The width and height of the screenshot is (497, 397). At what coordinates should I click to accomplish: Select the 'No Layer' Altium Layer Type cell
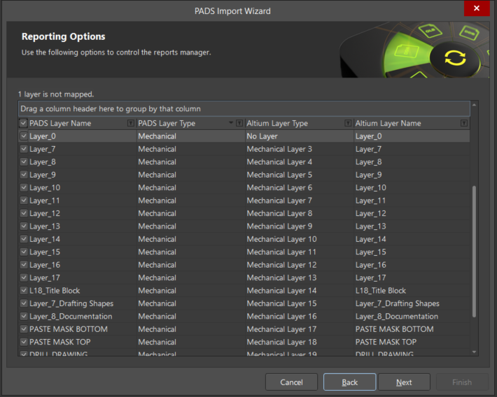(299, 136)
